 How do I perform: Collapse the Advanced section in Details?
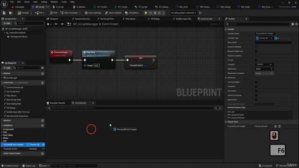(226, 78)
